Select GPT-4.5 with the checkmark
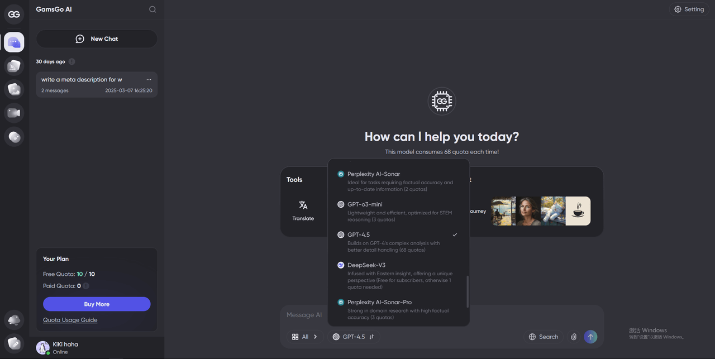This screenshot has height=359, width=715. pos(398,242)
